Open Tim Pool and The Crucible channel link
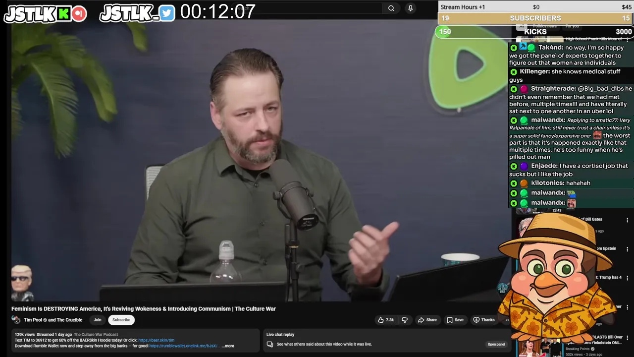Image resolution: width=634 pixels, height=357 pixels. click(53, 320)
